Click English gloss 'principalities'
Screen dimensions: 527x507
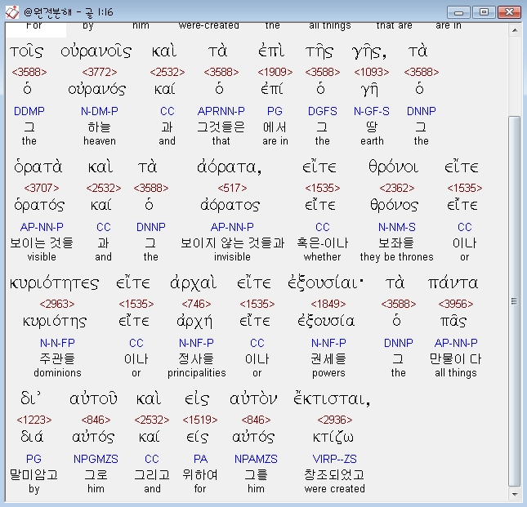coord(197,372)
